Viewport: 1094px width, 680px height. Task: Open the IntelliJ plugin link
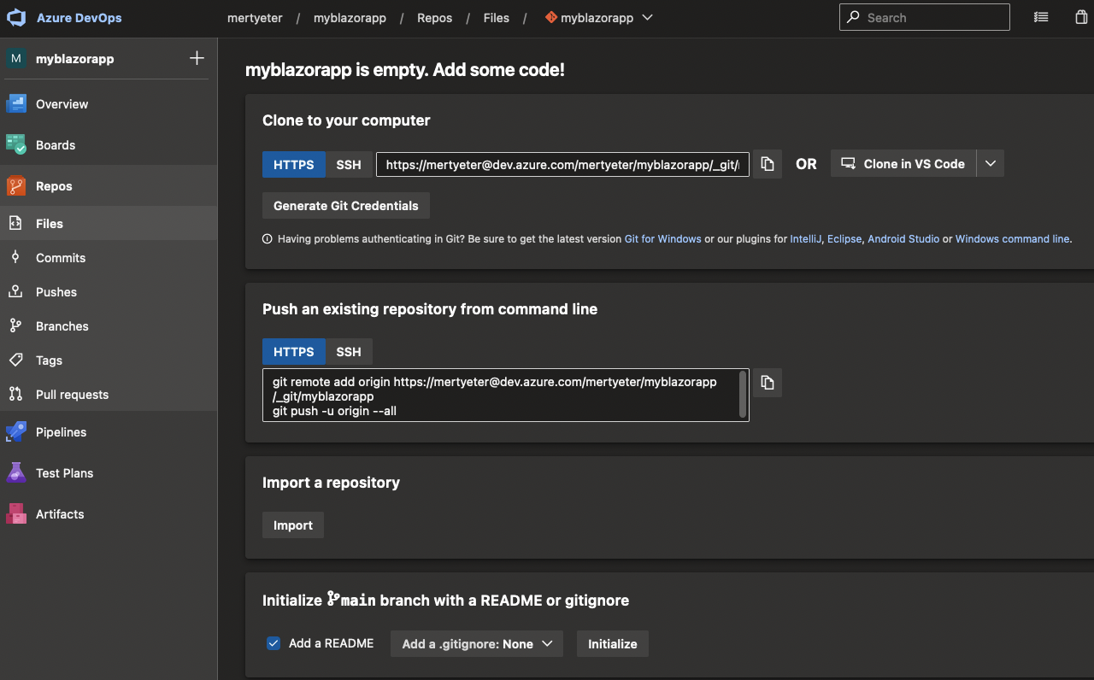pos(805,239)
